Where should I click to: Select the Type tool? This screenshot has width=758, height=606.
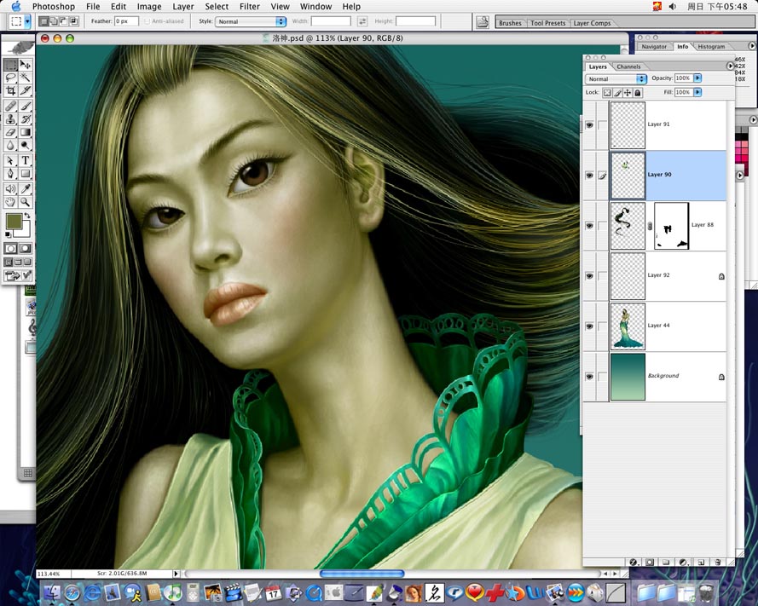point(25,160)
